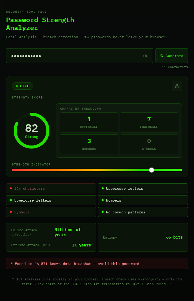The width and height of the screenshot is (194, 301).
Task: Toggle password visibility eye icon
Action: [x=145, y=56]
